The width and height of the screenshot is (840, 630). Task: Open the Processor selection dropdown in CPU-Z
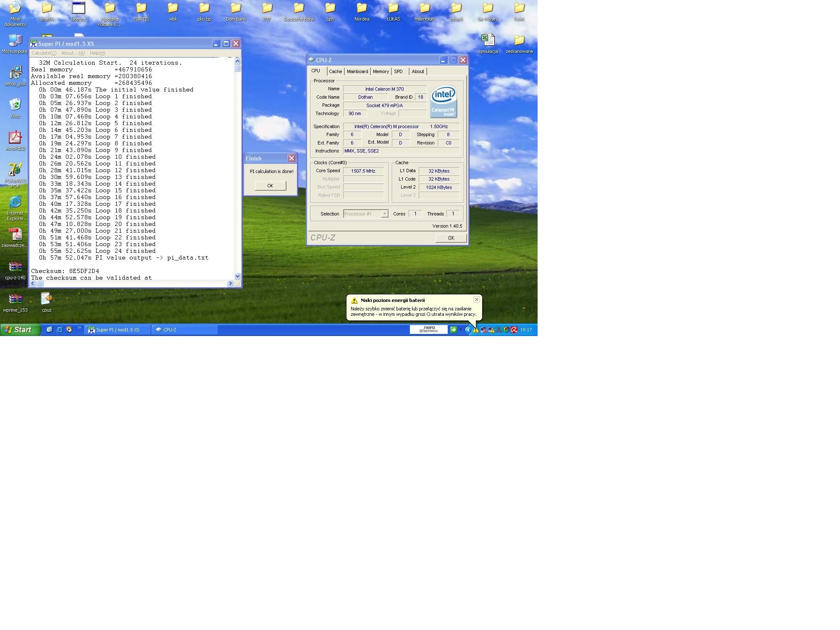pyautogui.click(x=384, y=214)
